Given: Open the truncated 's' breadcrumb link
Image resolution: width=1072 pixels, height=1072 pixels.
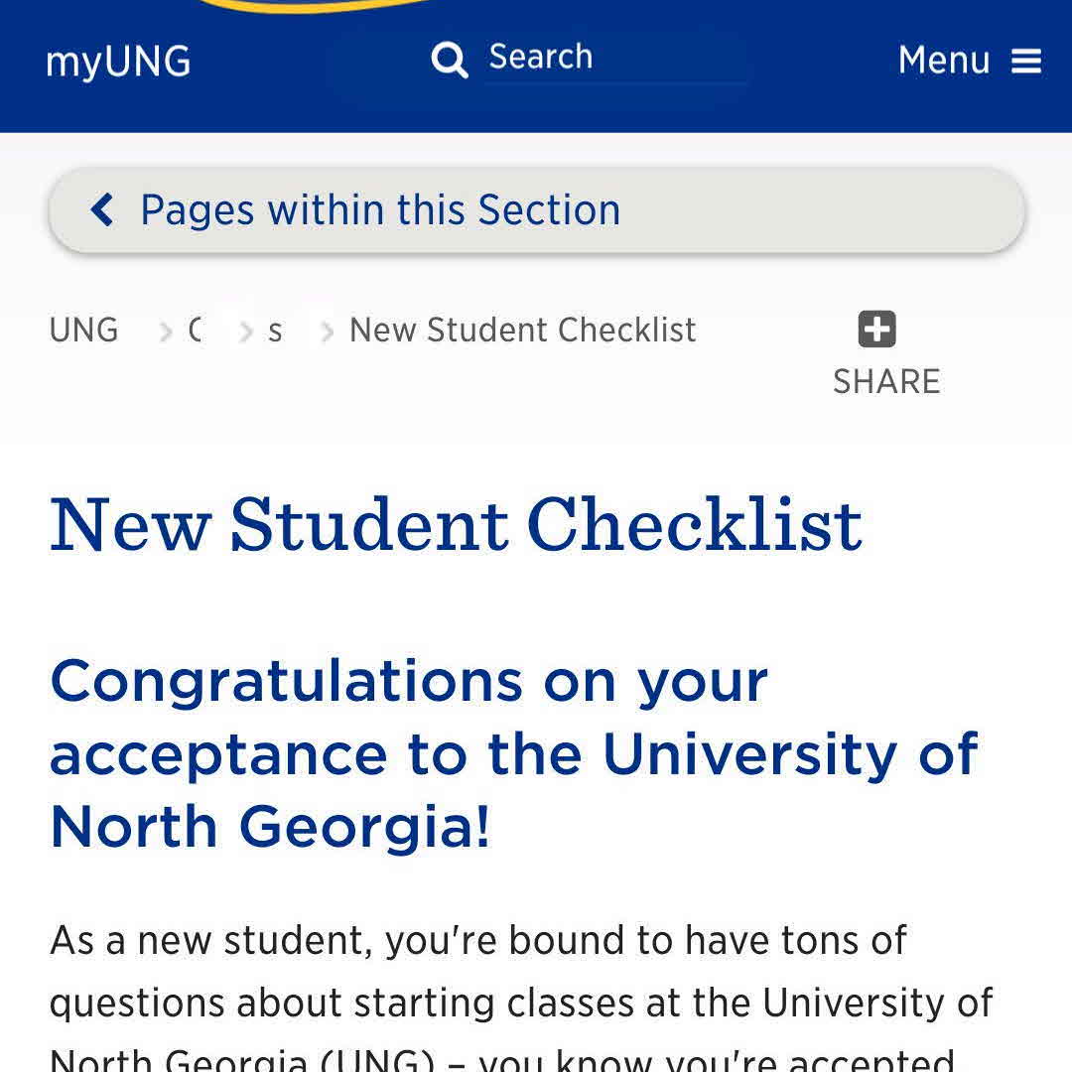Looking at the screenshot, I should 275,331.
